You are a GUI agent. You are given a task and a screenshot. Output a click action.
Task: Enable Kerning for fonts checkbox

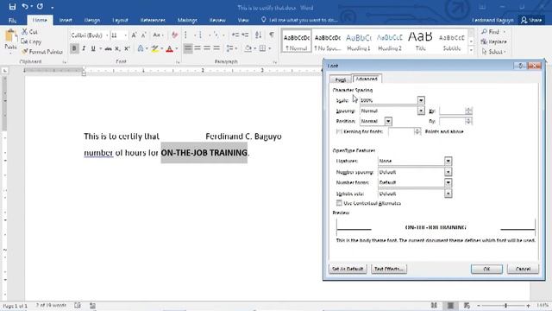tap(339, 131)
